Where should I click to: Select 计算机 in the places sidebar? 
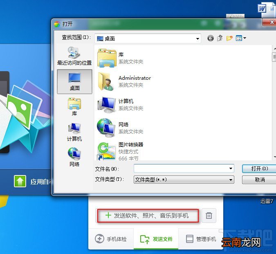pyautogui.click(x=74, y=132)
